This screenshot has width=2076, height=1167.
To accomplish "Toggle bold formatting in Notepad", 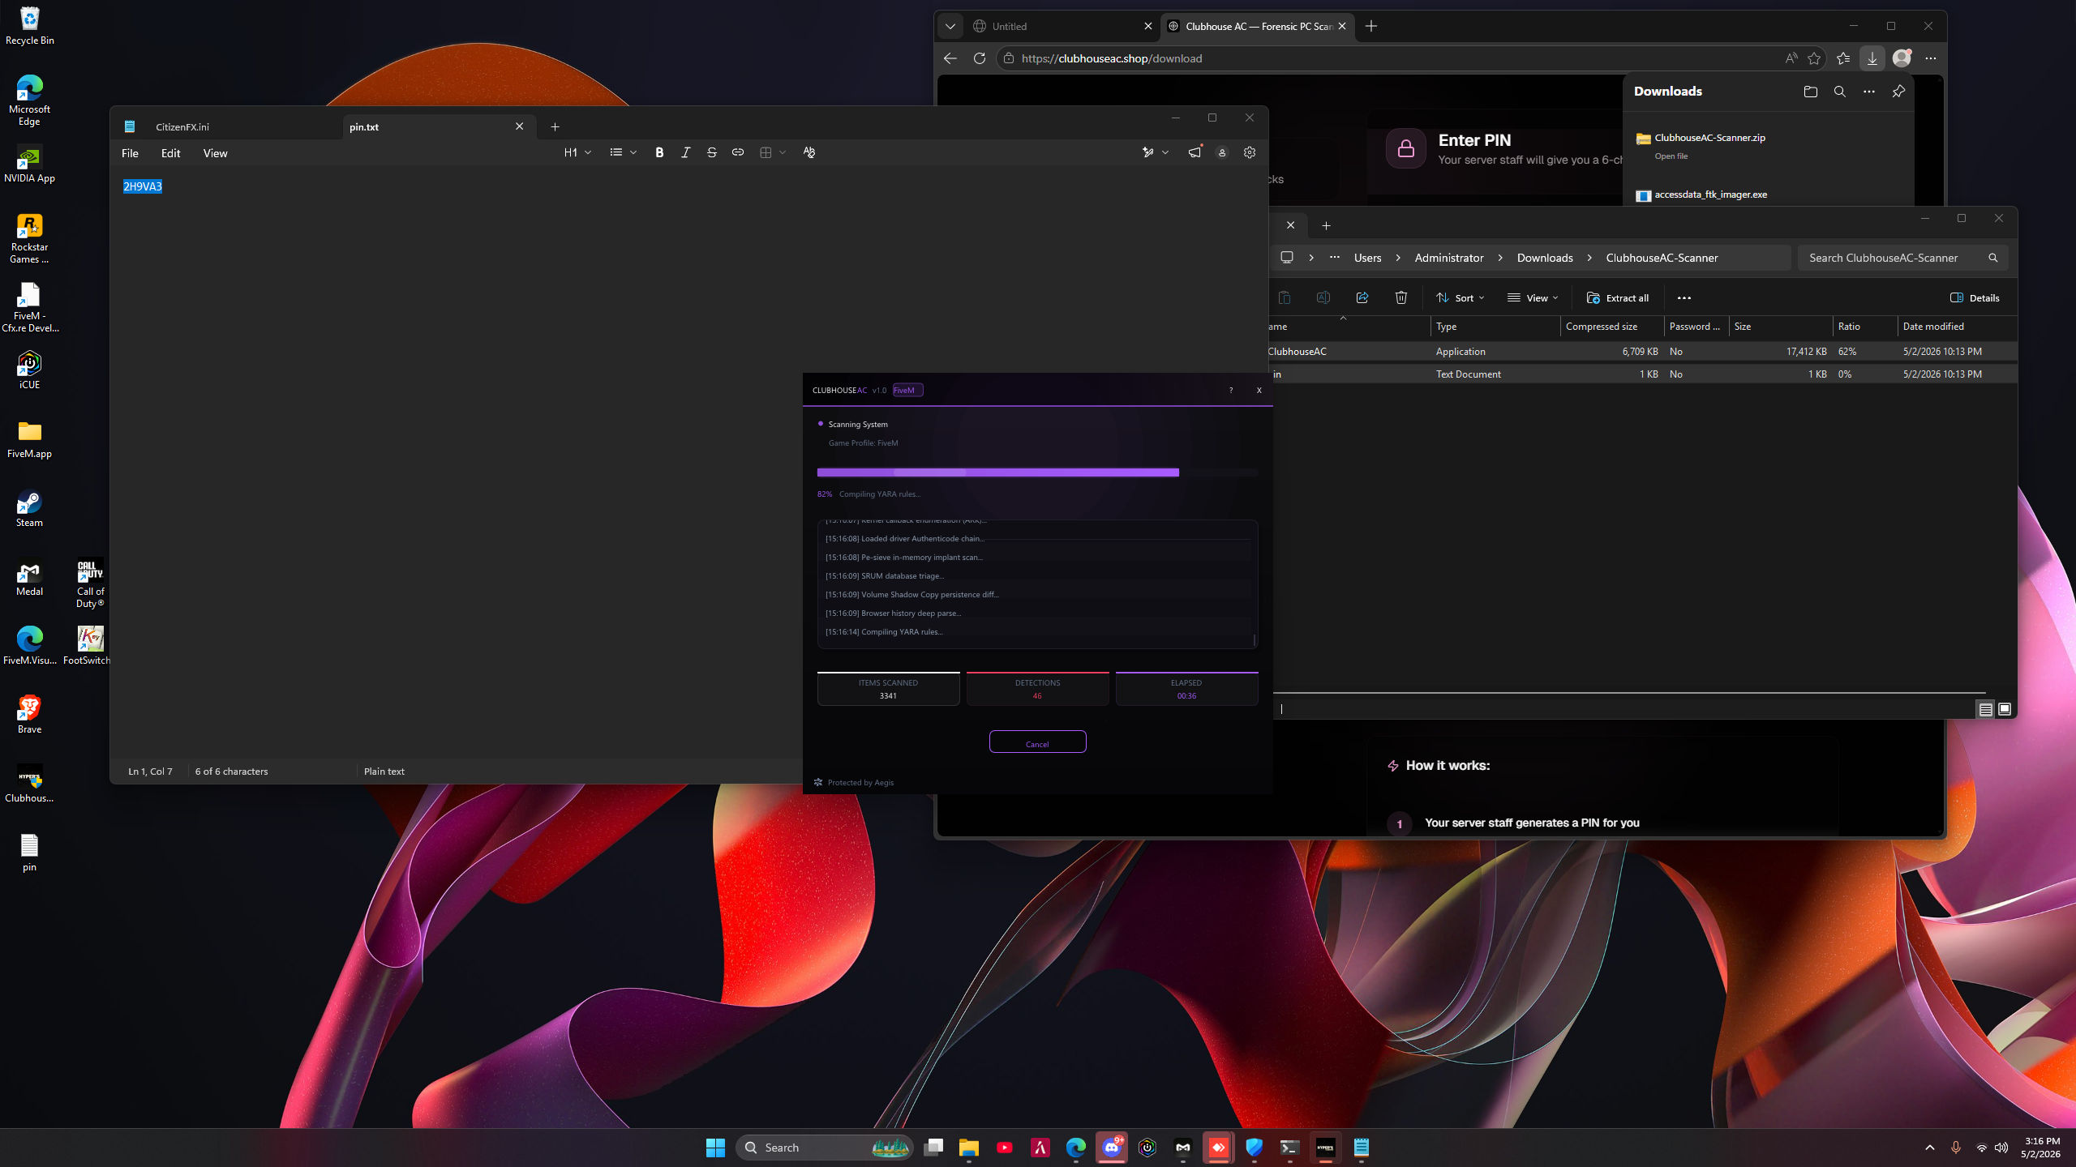I will (659, 152).
